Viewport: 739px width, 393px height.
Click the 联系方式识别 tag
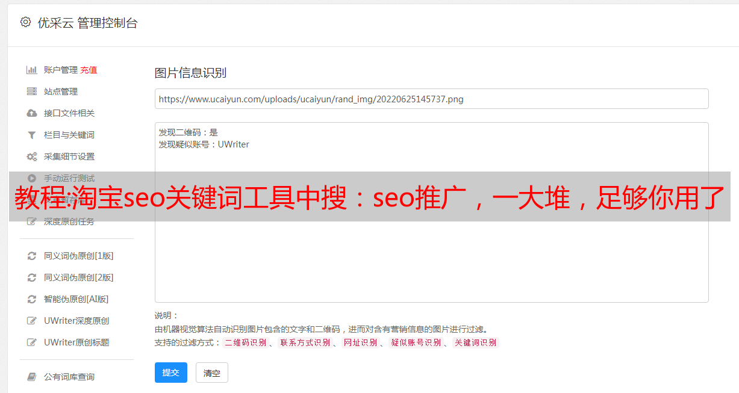[305, 342]
